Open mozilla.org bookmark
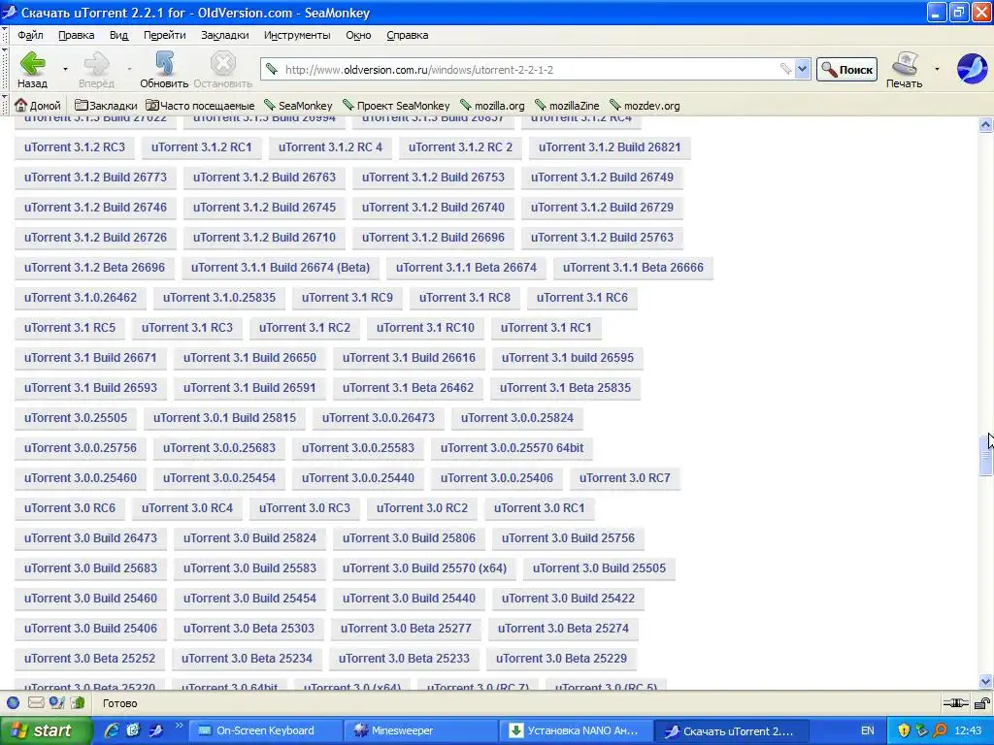This screenshot has height=745, width=994. coord(492,105)
